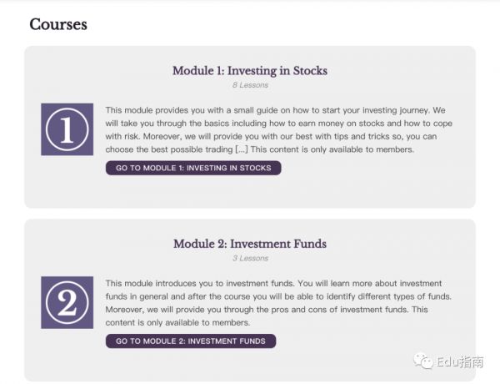This screenshot has width=500, height=384.
Task: Click the Courses page heading
Action: (58, 24)
